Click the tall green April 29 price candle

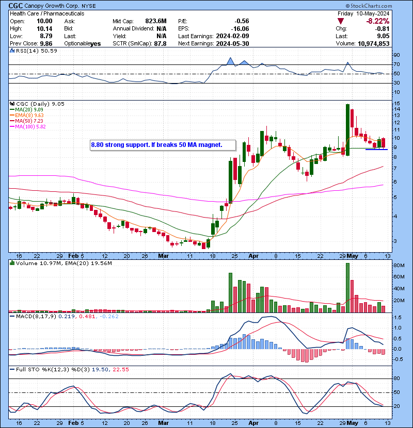point(347,130)
